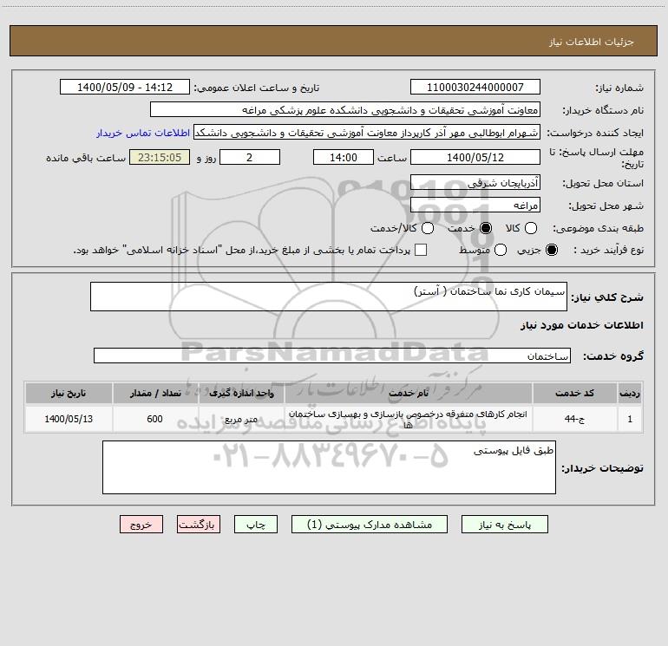Click the quantity cell 600
The image size is (668, 646).
click(155, 419)
